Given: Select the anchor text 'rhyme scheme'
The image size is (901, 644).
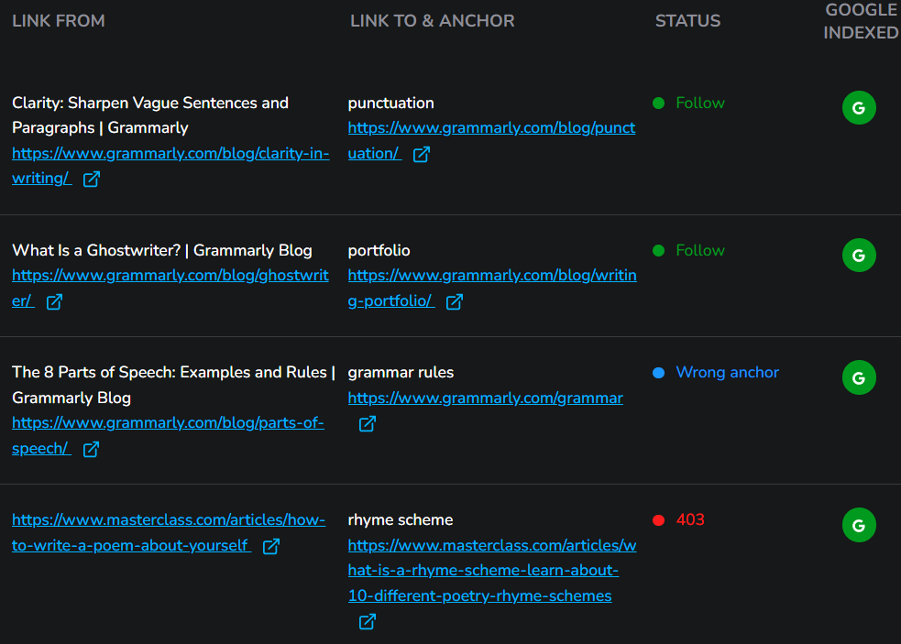Looking at the screenshot, I should tap(401, 520).
